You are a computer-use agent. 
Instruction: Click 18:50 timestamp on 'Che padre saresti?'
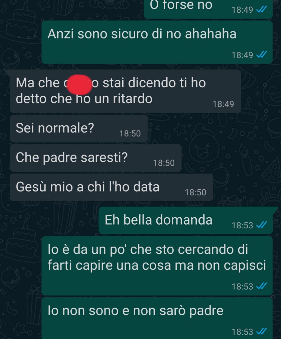click(164, 163)
